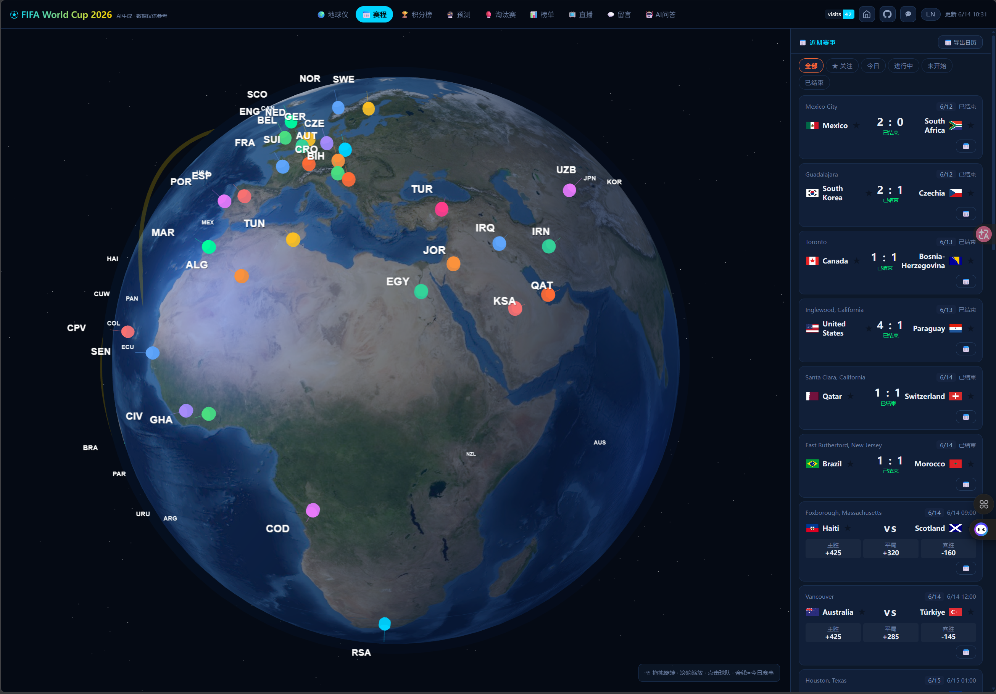The height and width of the screenshot is (694, 996).
Task: Select the EGY marker on the globe
Action: click(421, 291)
